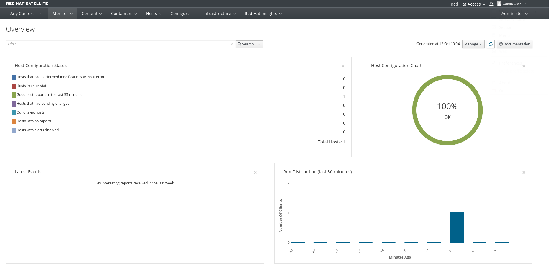Click the 'Total Hosts: 1' text
549x265 pixels.
point(331,142)
